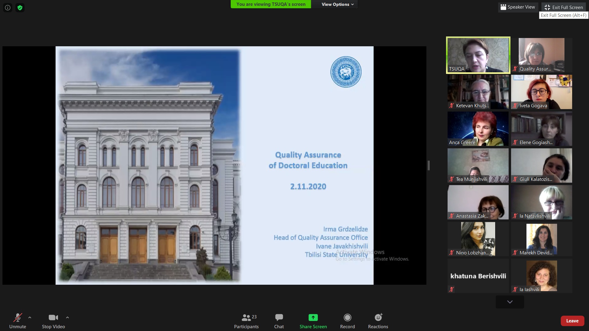
Task: Open View Options dropdown
Action: coord(337,4)
